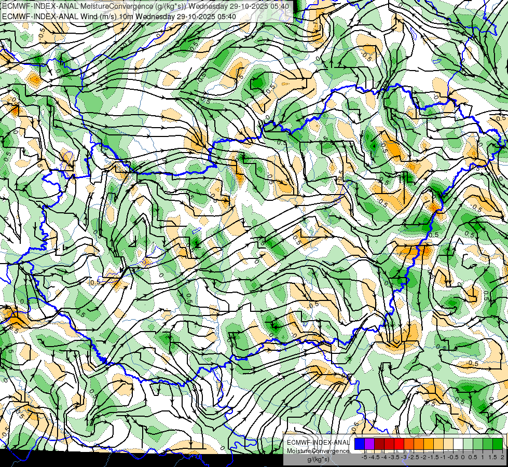Click the g/(kg*s) unit label in legend
This screenshot has width=508, height=467.
pyautogui.click(x=318, y=460)
